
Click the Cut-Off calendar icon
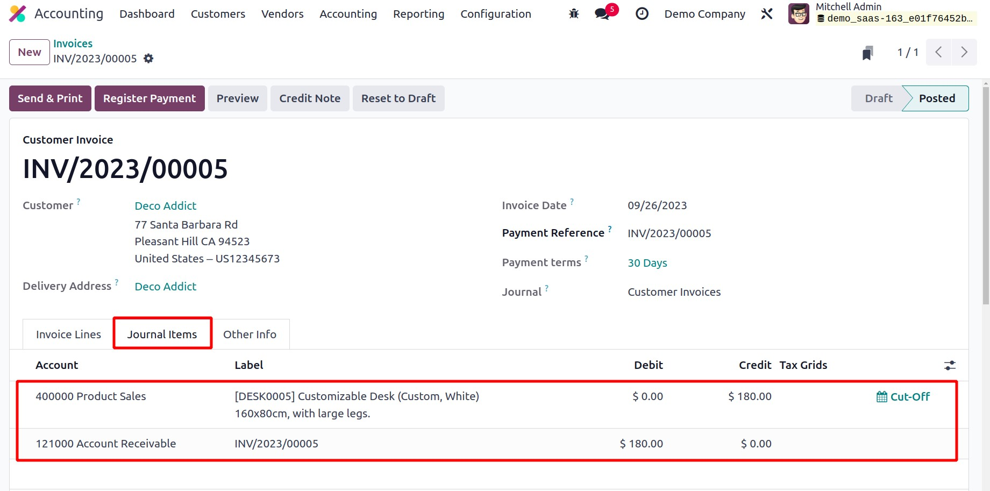(x=881, y=397)
